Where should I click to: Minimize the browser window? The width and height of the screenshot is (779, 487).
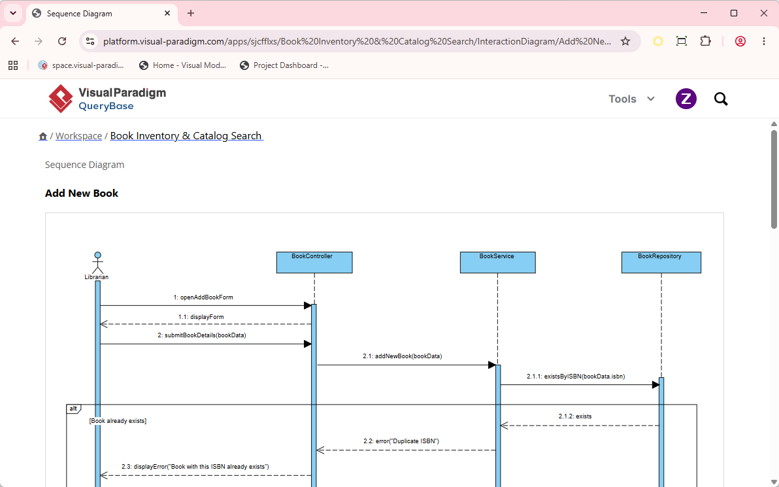[x=703, y=14]
